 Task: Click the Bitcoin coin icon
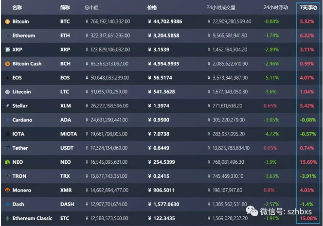7,22
